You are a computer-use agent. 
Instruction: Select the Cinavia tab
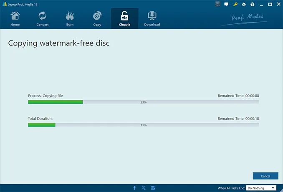[x=124, y=19]
